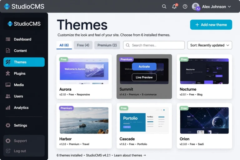The height and width of the screenshot is (160, 240).
Task: Click the Content document icon
Action: point(8,51)
